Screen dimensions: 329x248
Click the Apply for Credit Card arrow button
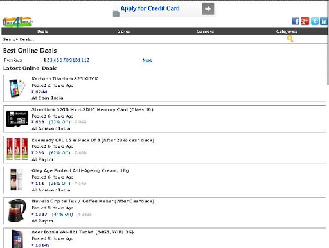pos(208,8)
